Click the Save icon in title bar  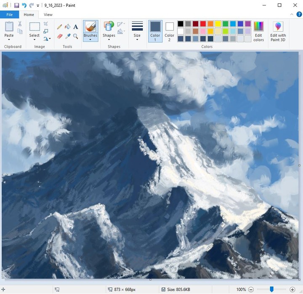coord(16,5)
